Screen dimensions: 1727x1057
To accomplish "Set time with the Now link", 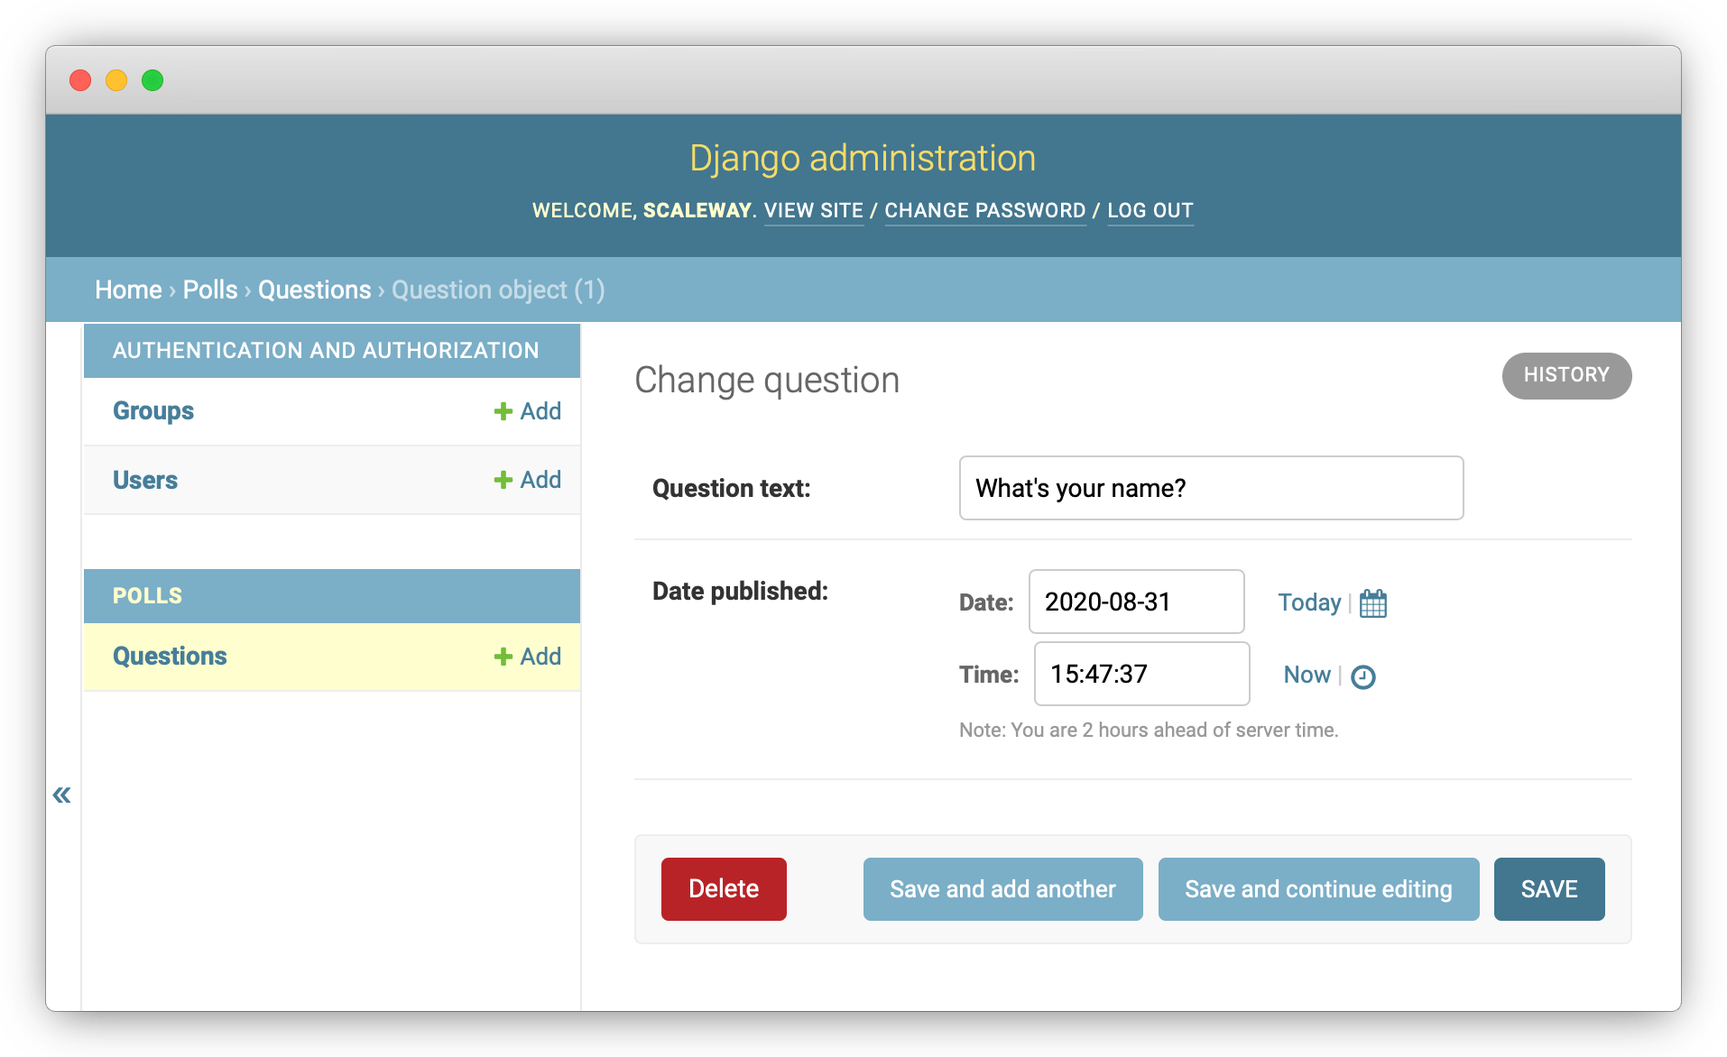I will tap(1307, 675).
